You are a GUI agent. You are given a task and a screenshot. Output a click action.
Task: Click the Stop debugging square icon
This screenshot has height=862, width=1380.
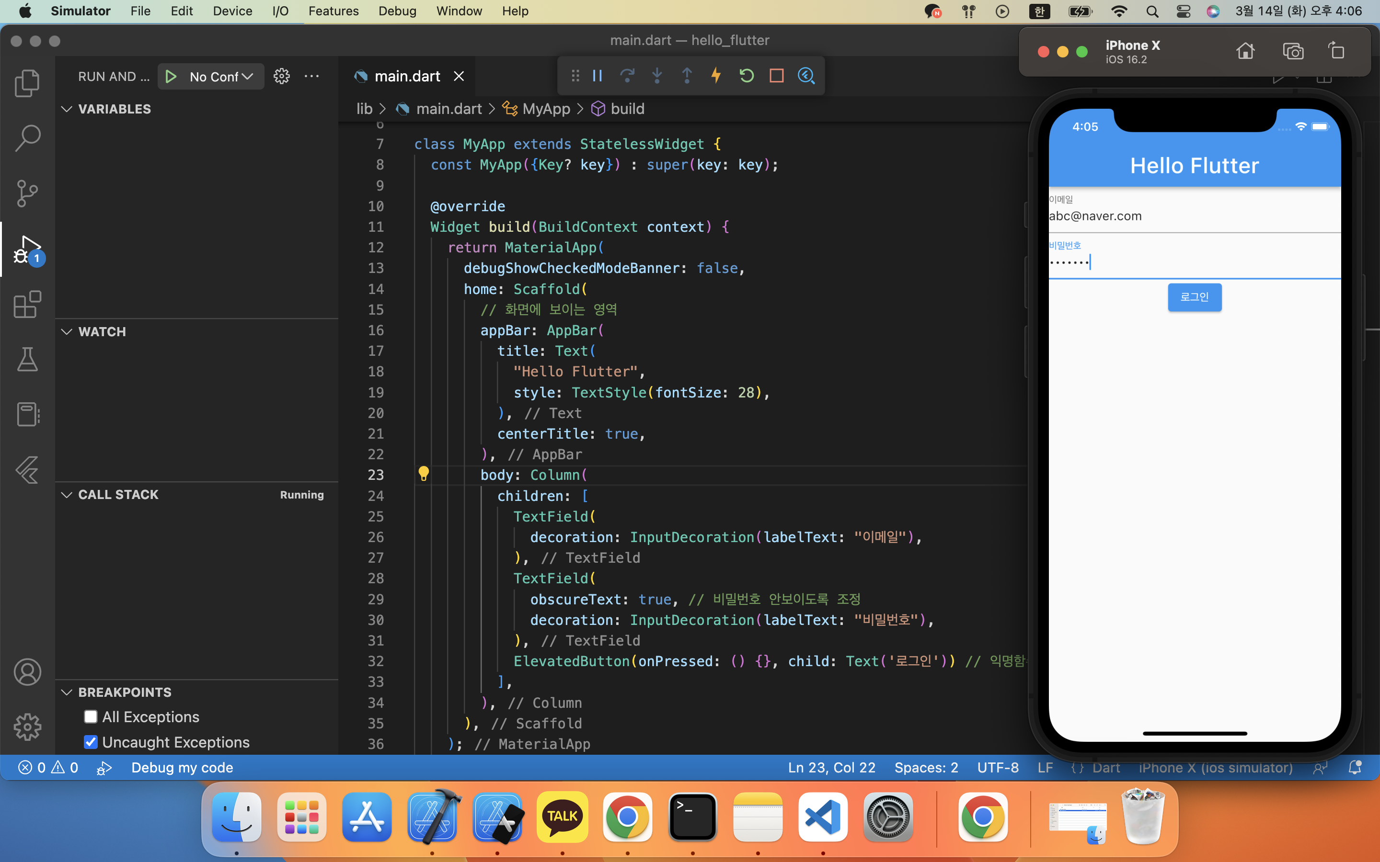tap(776, 75)
